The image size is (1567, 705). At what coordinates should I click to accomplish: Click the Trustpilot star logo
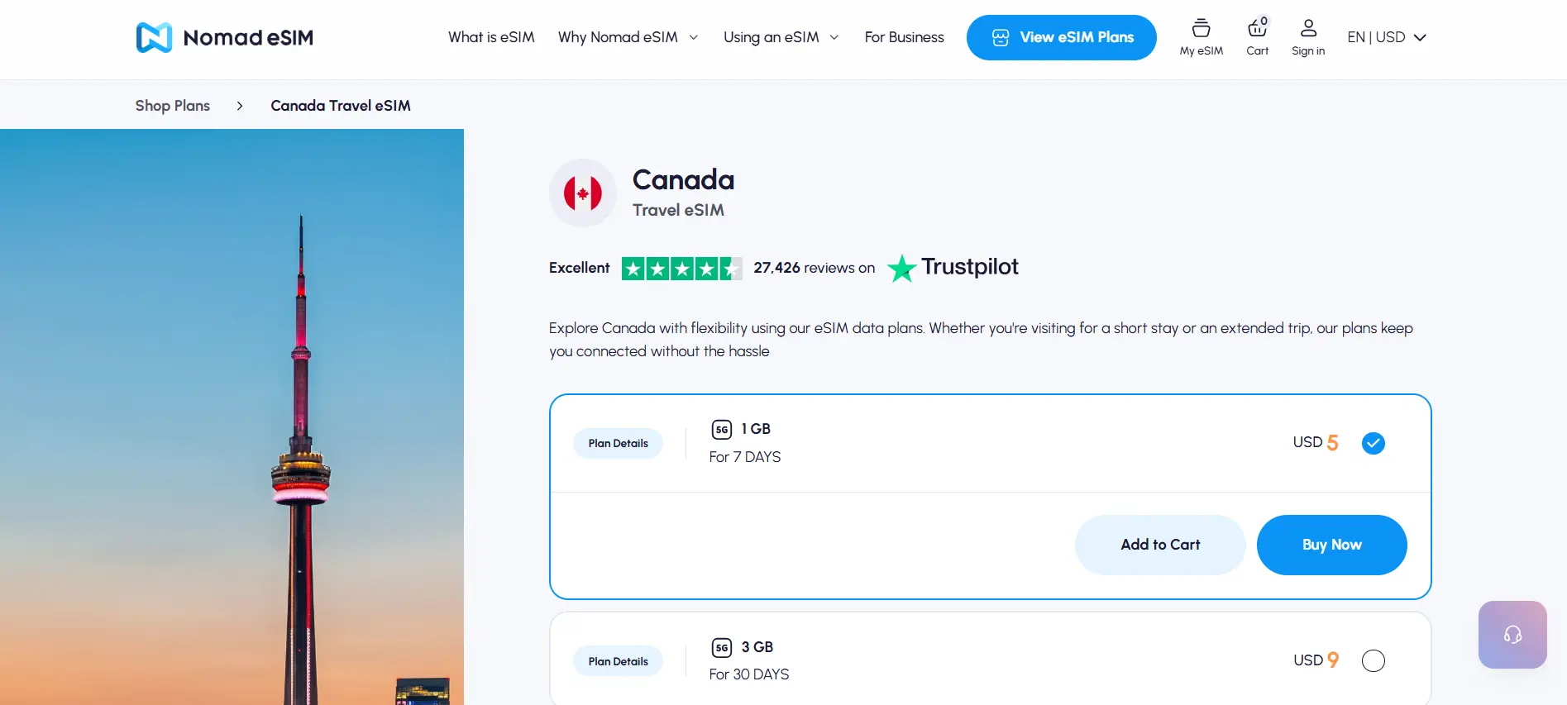tap(901, 268)
